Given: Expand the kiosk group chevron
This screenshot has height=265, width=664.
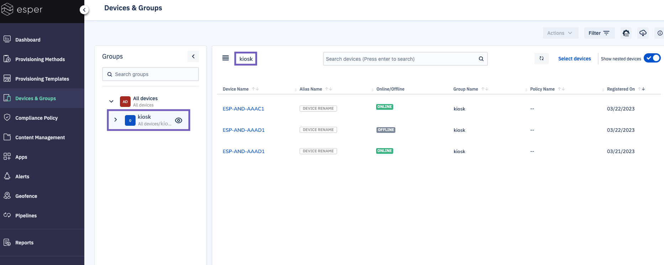Looking at the screenshot, I should pyautogui.click(x=116, y=120).
